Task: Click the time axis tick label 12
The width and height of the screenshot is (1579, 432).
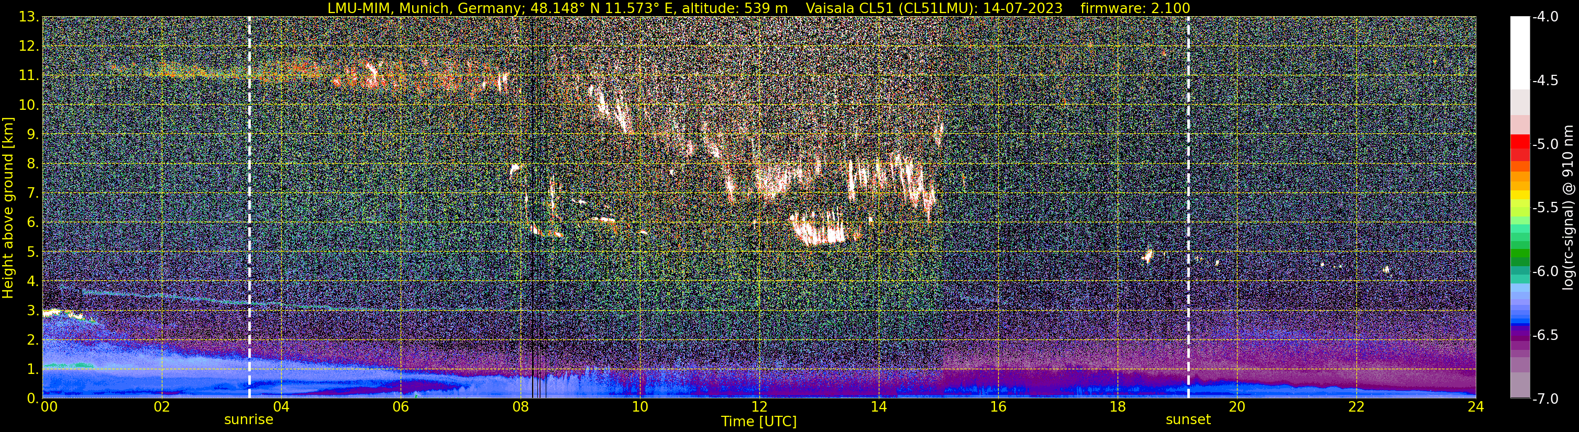Action: 759,407
